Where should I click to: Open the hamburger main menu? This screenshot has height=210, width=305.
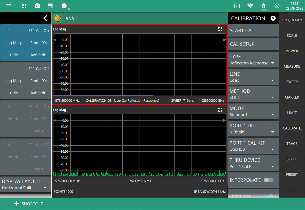point(8,6)
